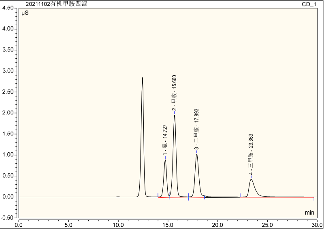Click the red baseline between 二甲胺 and 三甲胺 peaks
The width and height of the screenshot is (324, 230).
[223, 198]
